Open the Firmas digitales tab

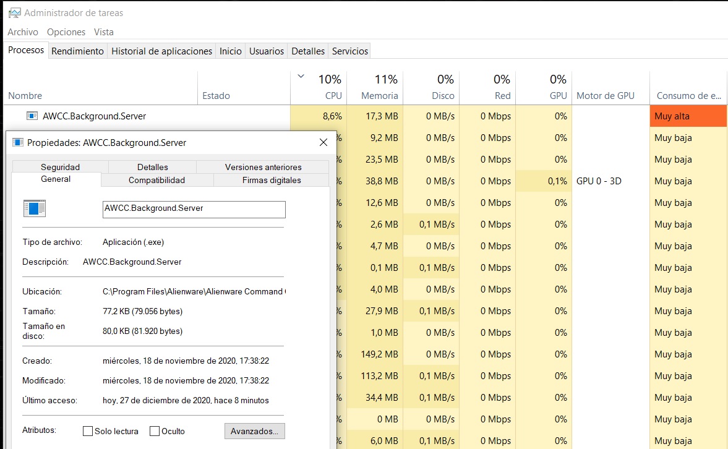point(272,180)
